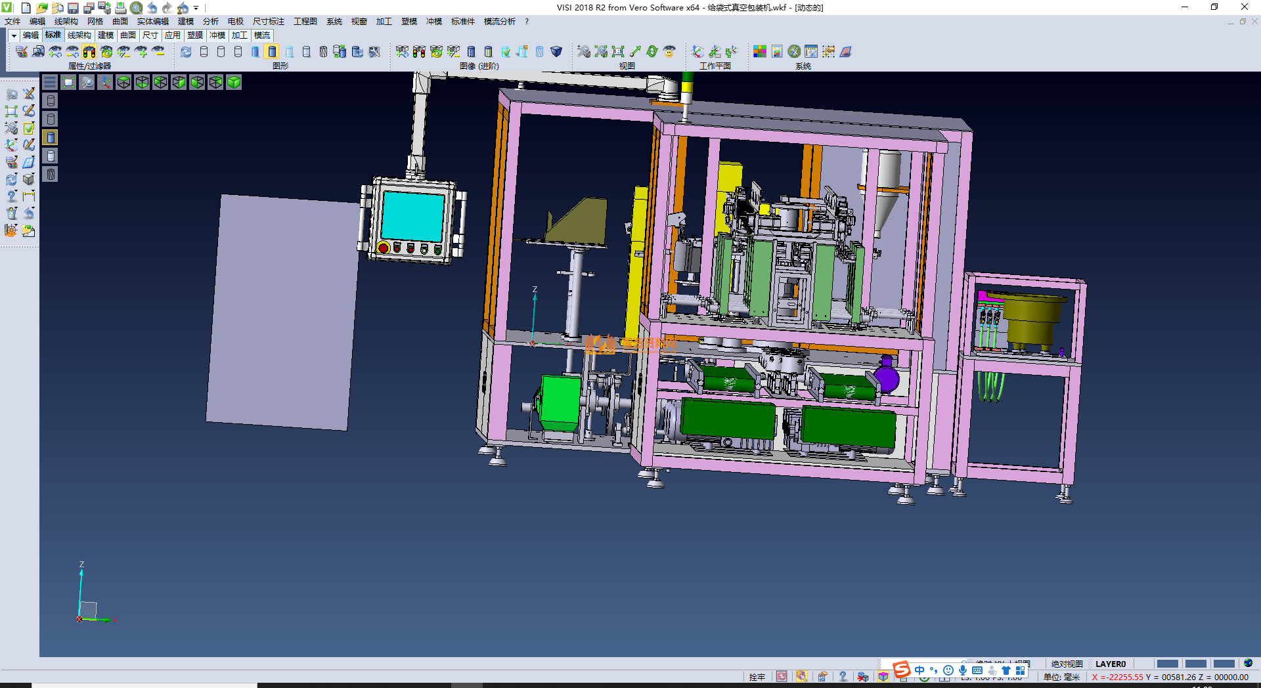Open the 分析 menu
Screen dimensions: 1261x688
(210, 22)
